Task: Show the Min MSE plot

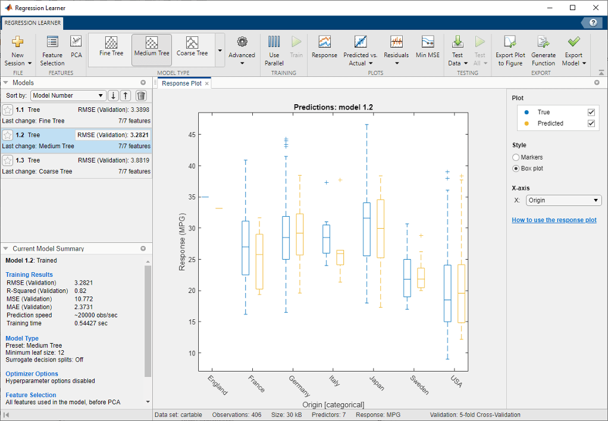Action: [x=428, y=47]
